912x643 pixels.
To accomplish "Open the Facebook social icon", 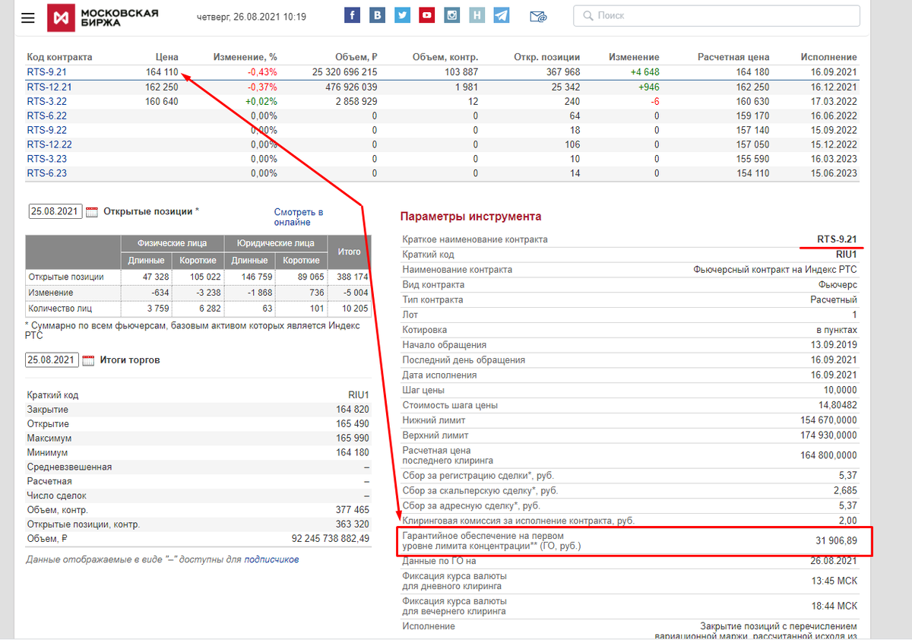I will point(352,15).
